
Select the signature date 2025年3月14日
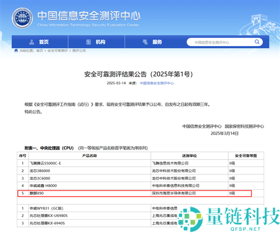224,133
